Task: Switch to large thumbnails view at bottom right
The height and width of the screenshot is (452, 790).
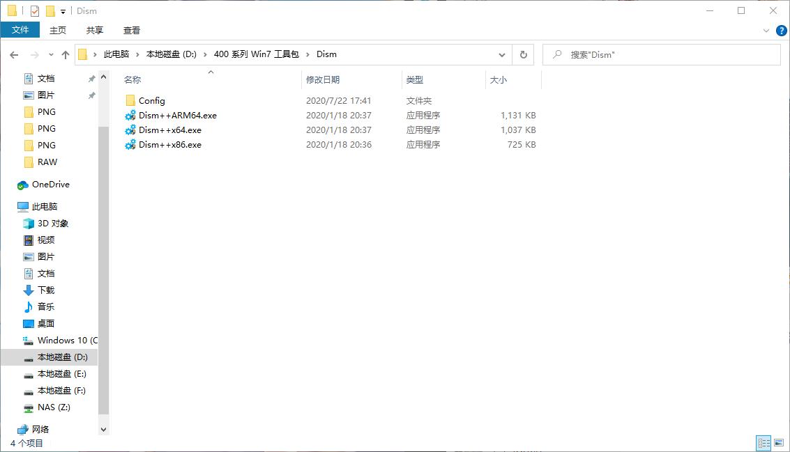Action: pos(780,443)
